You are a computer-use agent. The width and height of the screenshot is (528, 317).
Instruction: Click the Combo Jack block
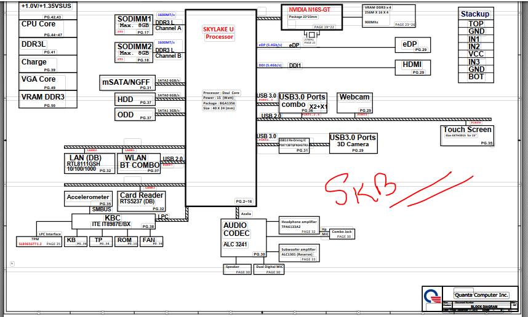click(342, 234)
